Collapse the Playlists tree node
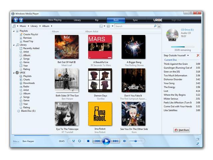The height and width of the screenshot is (160, 213). pyautogui.click(x=14, y=31)
